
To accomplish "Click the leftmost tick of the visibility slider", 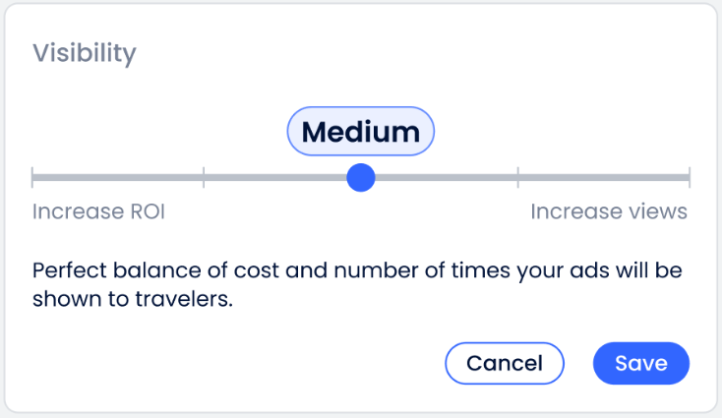I will pyautogui.click(x=32, y=178).
